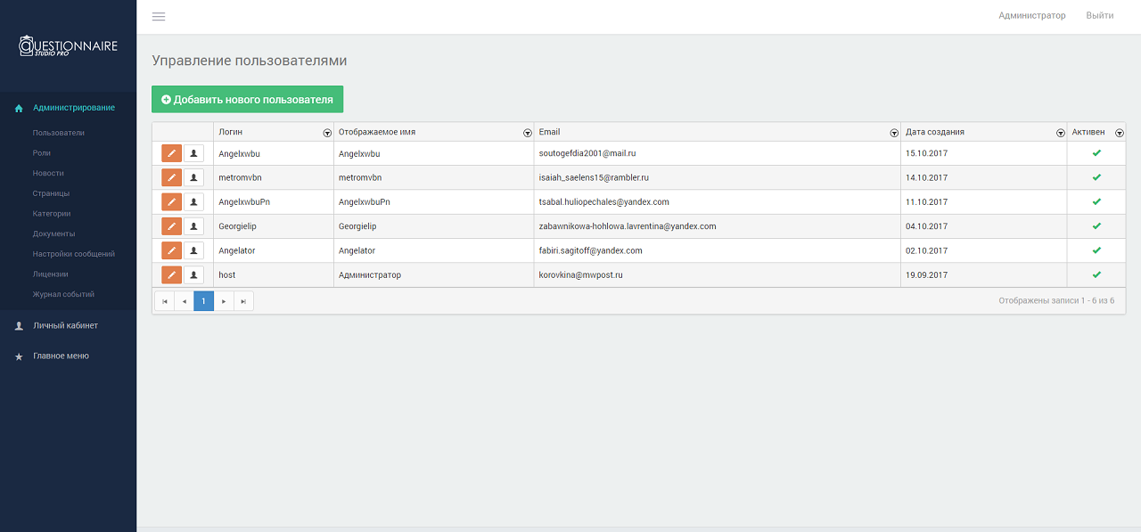This screenshot has width=1141, height=532.
Task: Click the Questionnaire Studio Pro logo
Action: 69,46
